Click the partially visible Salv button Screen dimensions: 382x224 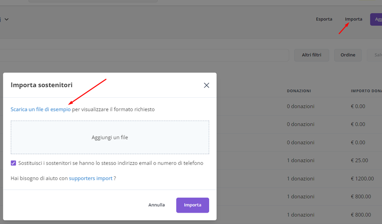click(x=375, y=55)
